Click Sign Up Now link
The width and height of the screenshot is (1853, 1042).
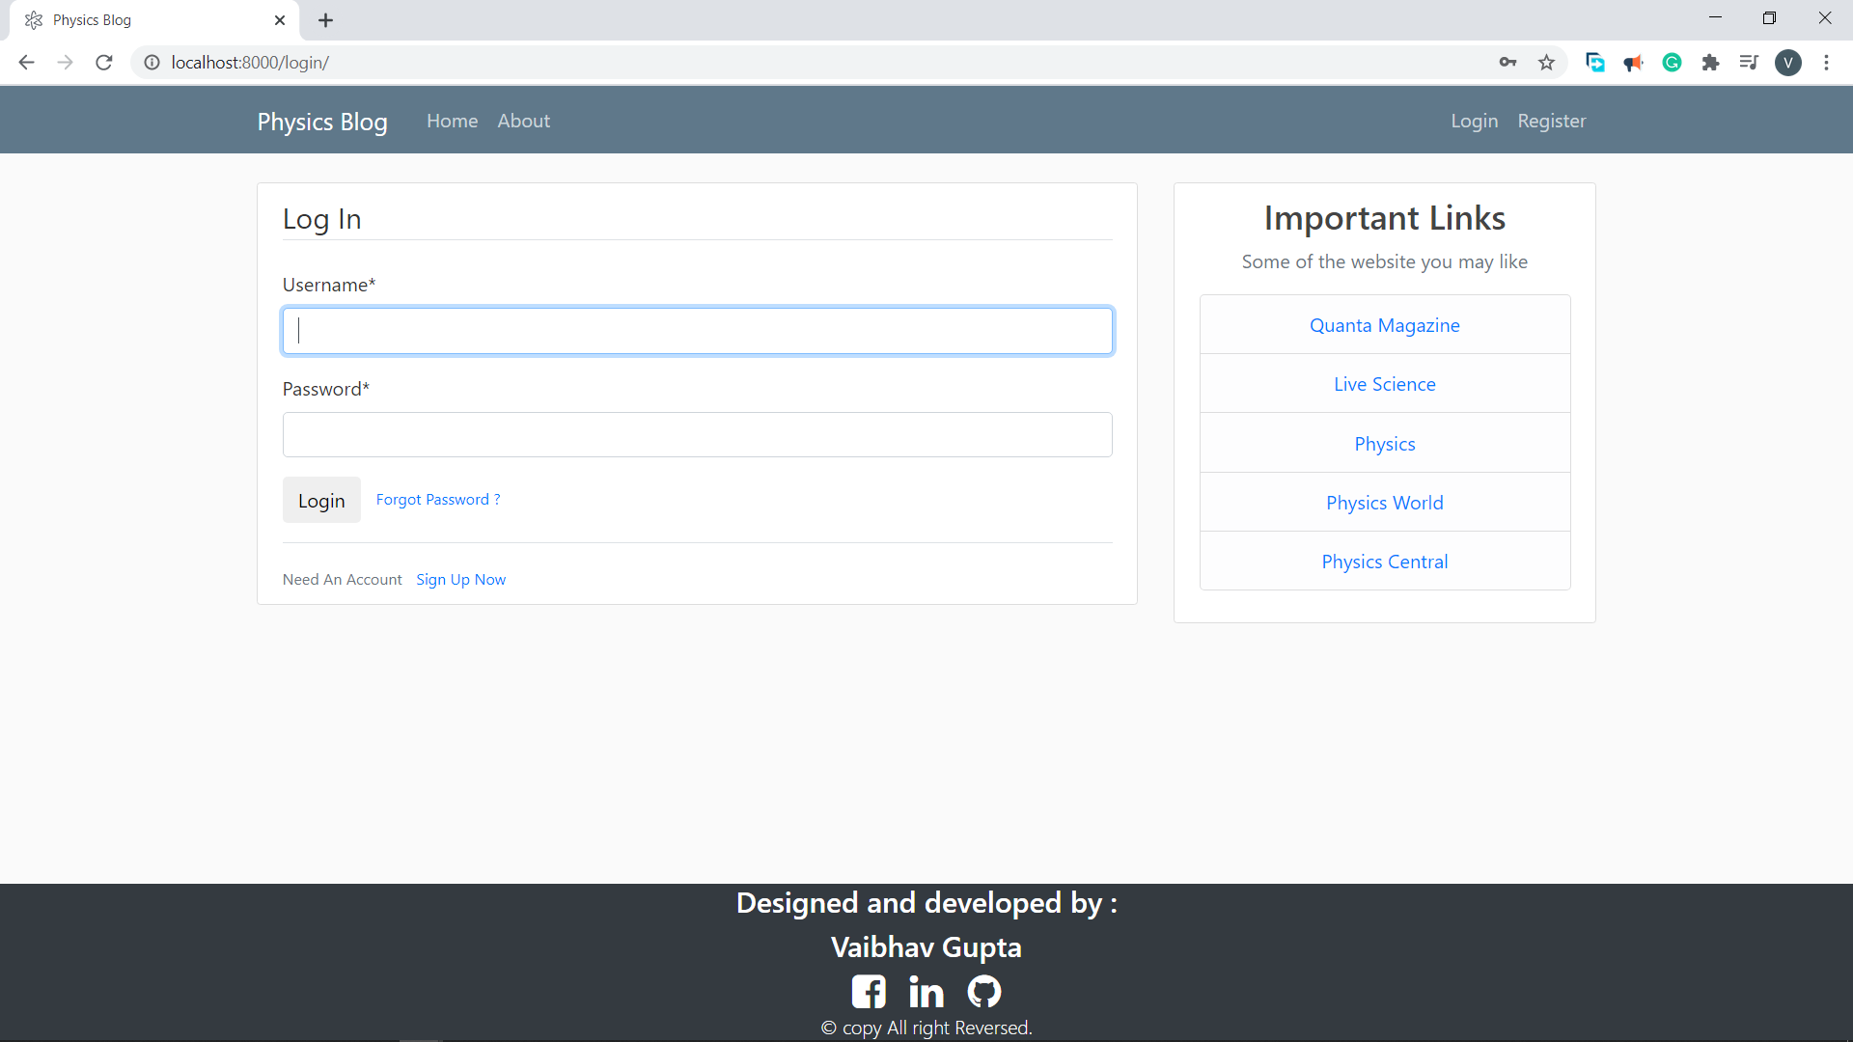click(x=460, y=579)
